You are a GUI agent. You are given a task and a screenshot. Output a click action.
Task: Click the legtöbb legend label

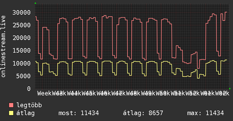(29, 105)
